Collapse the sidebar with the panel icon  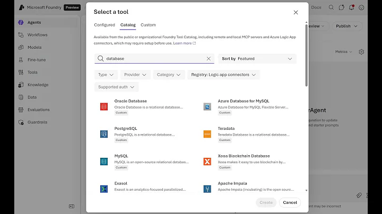tap(72, 206)
